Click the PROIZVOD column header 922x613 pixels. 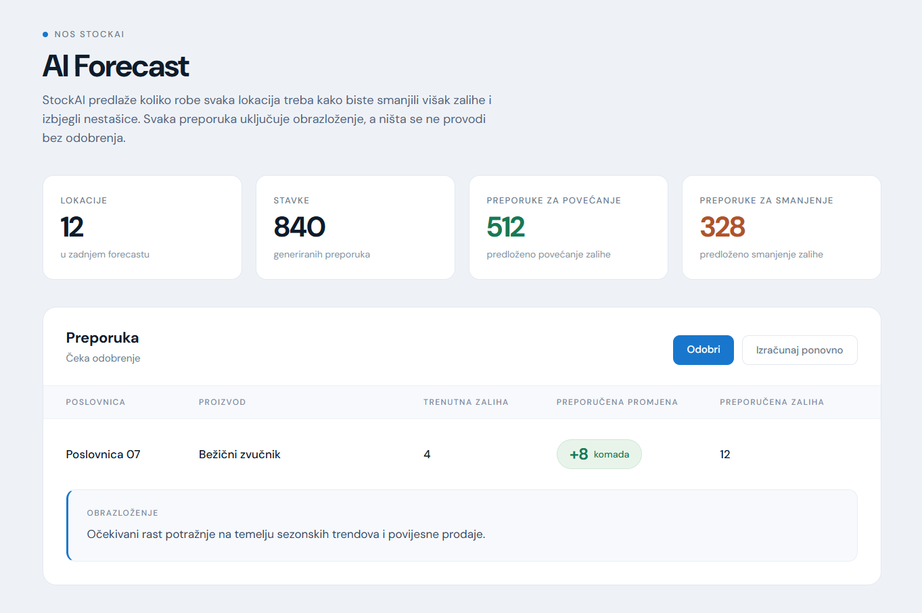(x=222, y=402)
